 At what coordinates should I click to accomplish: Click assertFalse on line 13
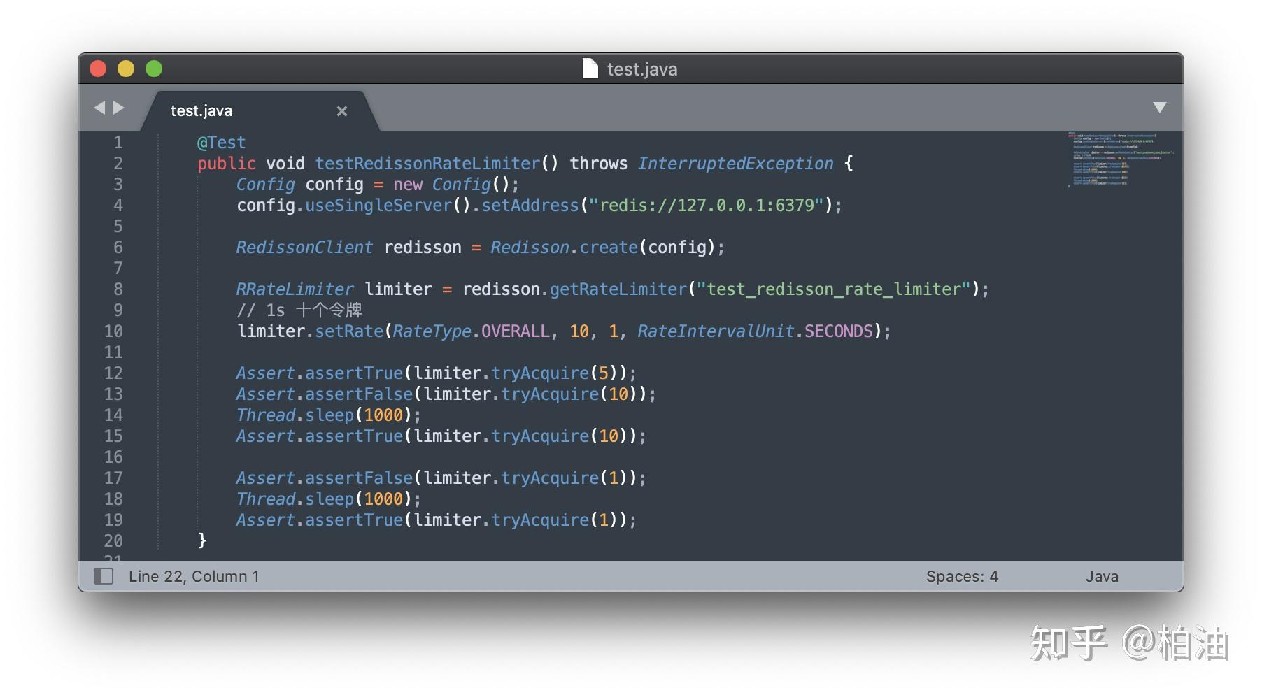(x=359, y=394)
